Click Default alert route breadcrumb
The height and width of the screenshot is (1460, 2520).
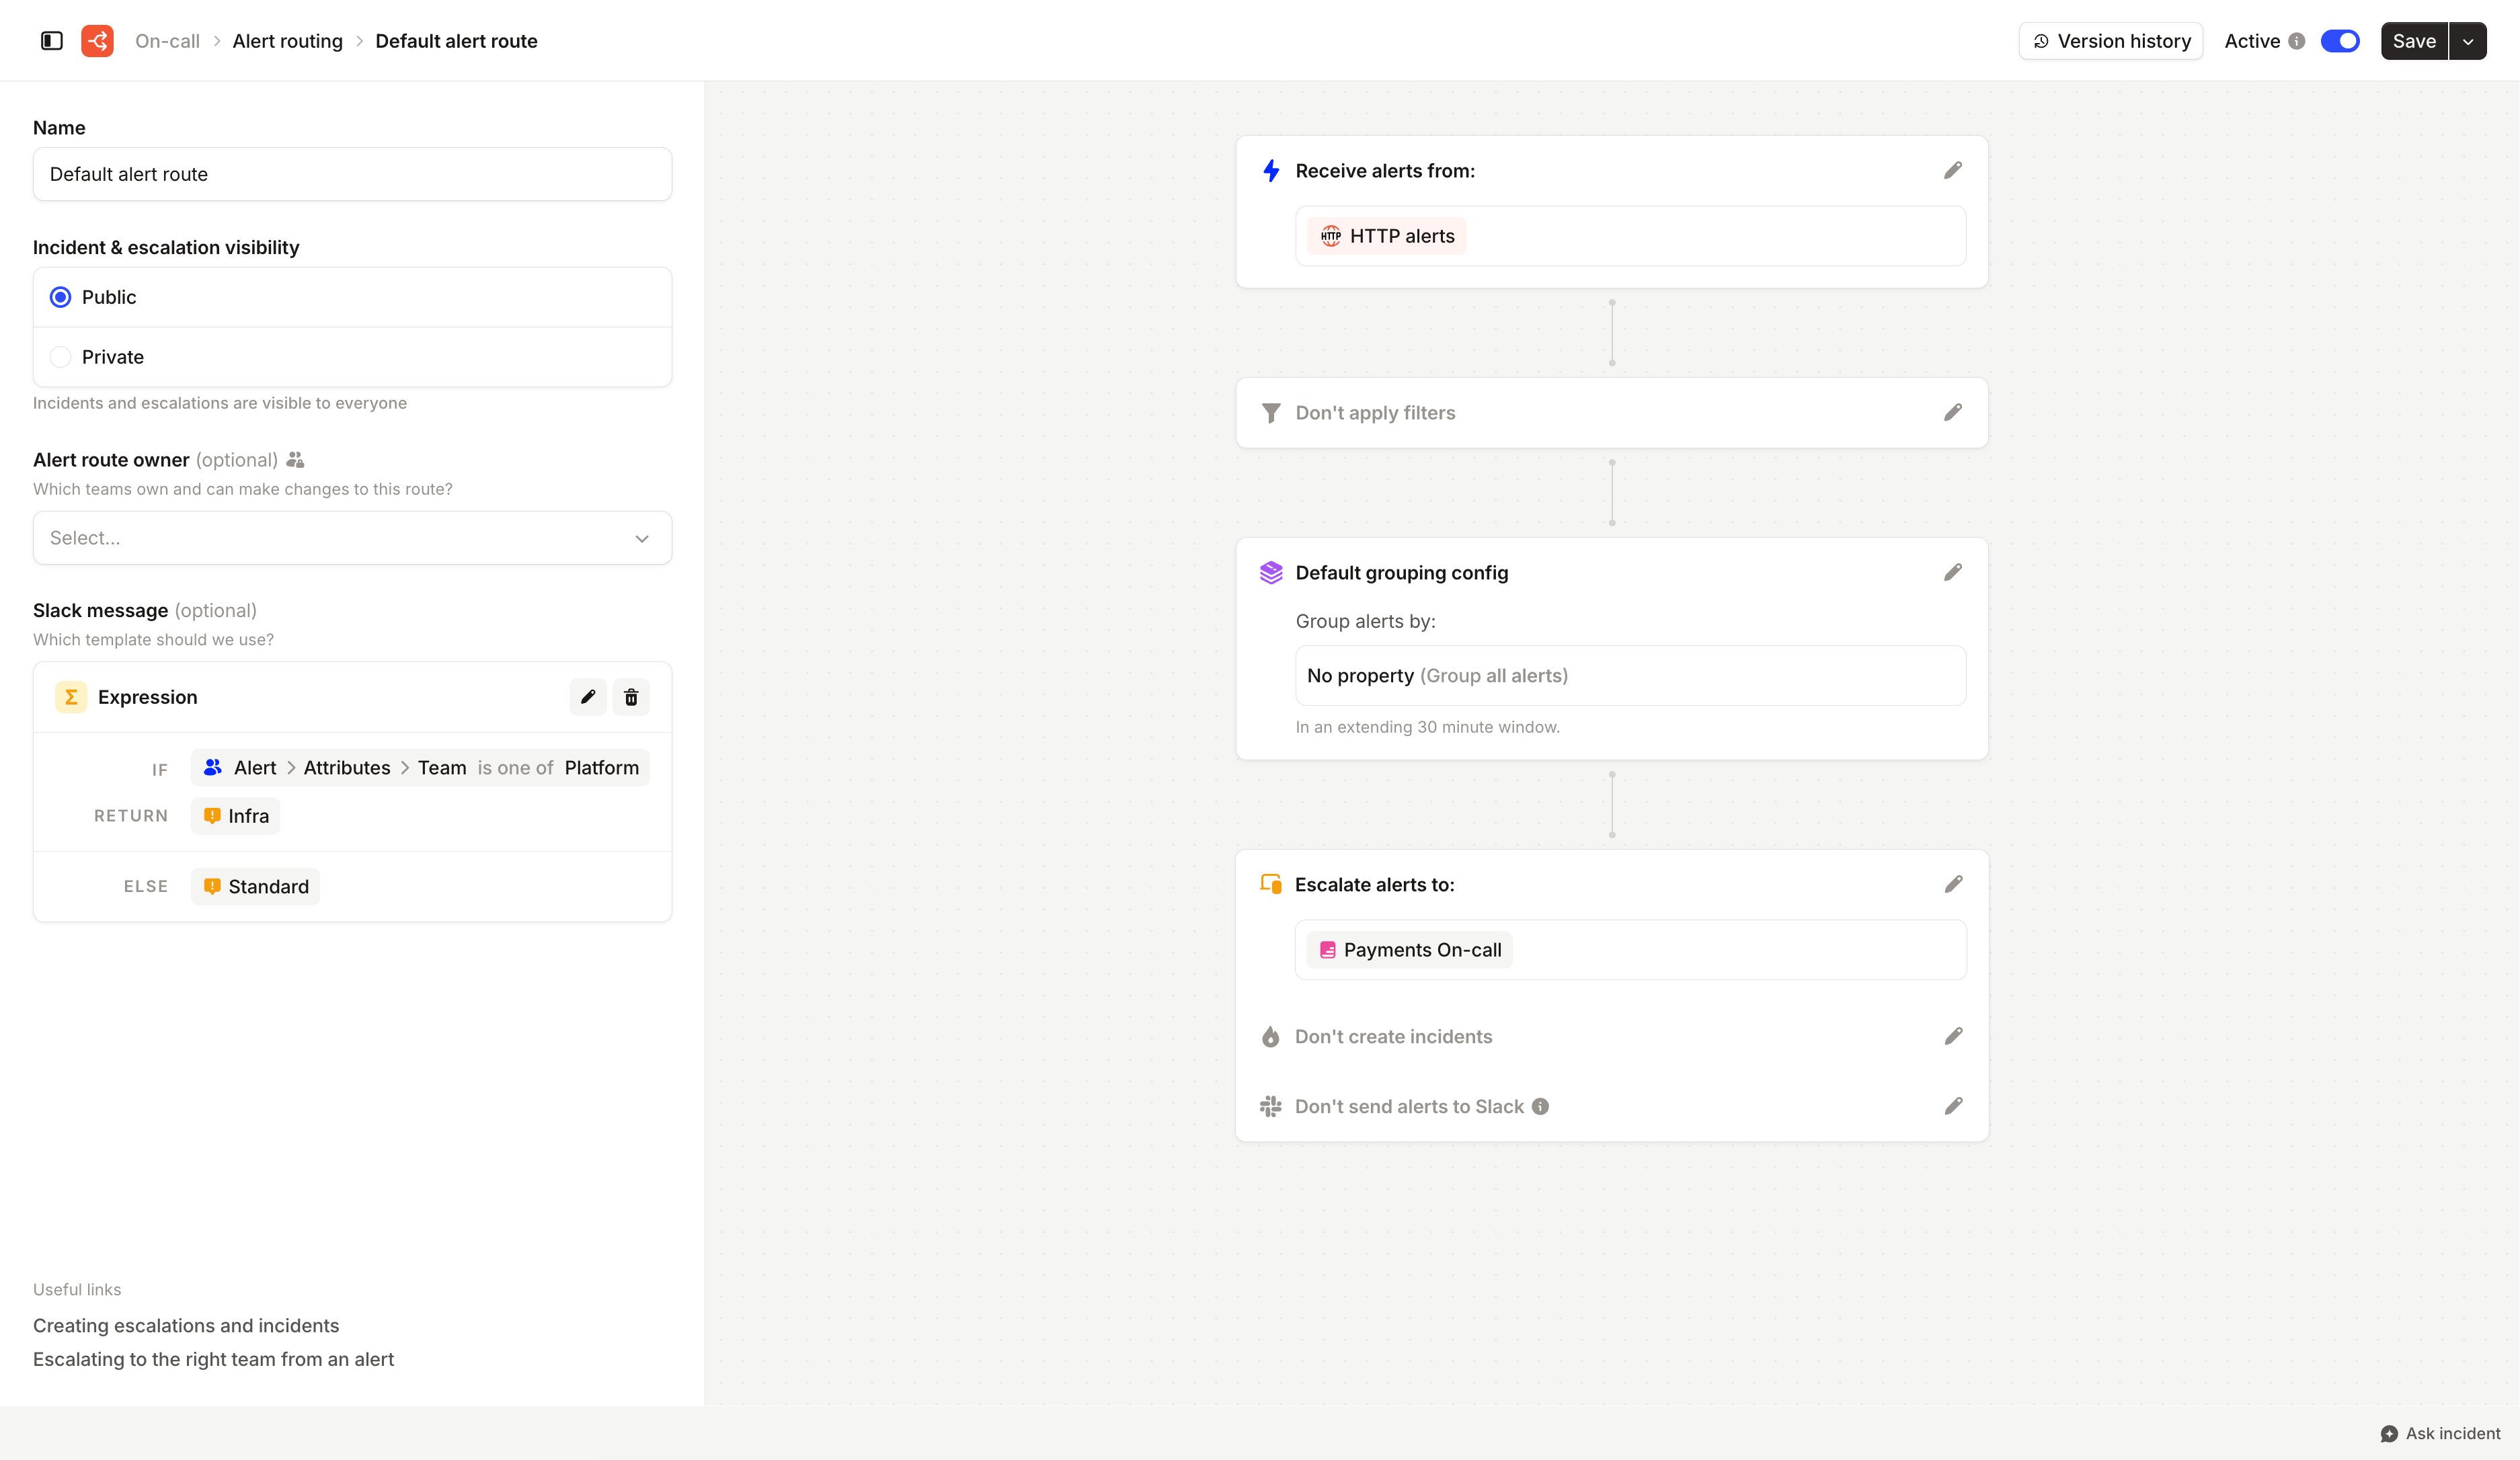[456, 41]
